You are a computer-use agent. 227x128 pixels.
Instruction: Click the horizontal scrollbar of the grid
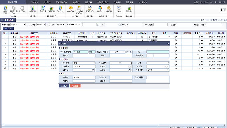coord(82,125)
